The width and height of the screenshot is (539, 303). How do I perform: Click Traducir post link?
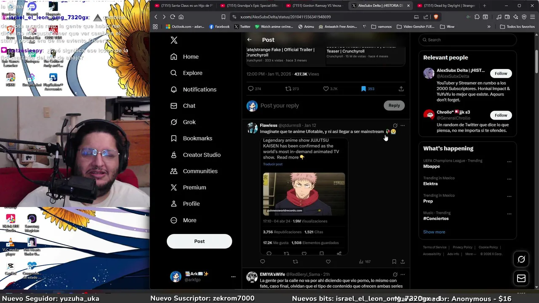(273, 164)
